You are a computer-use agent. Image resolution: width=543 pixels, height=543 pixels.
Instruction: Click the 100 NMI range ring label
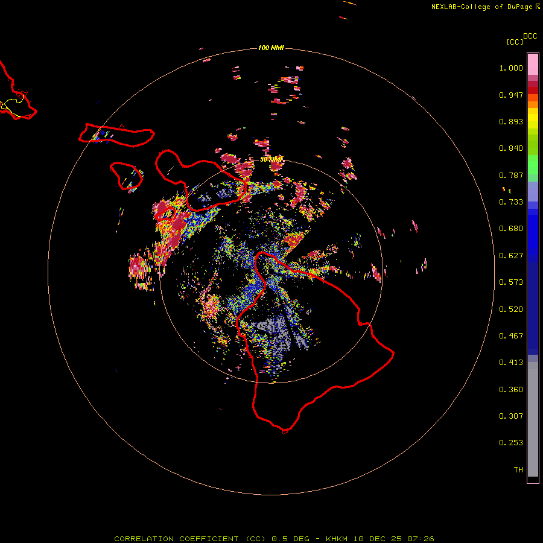pyautogui.click(x=271, y=48)
